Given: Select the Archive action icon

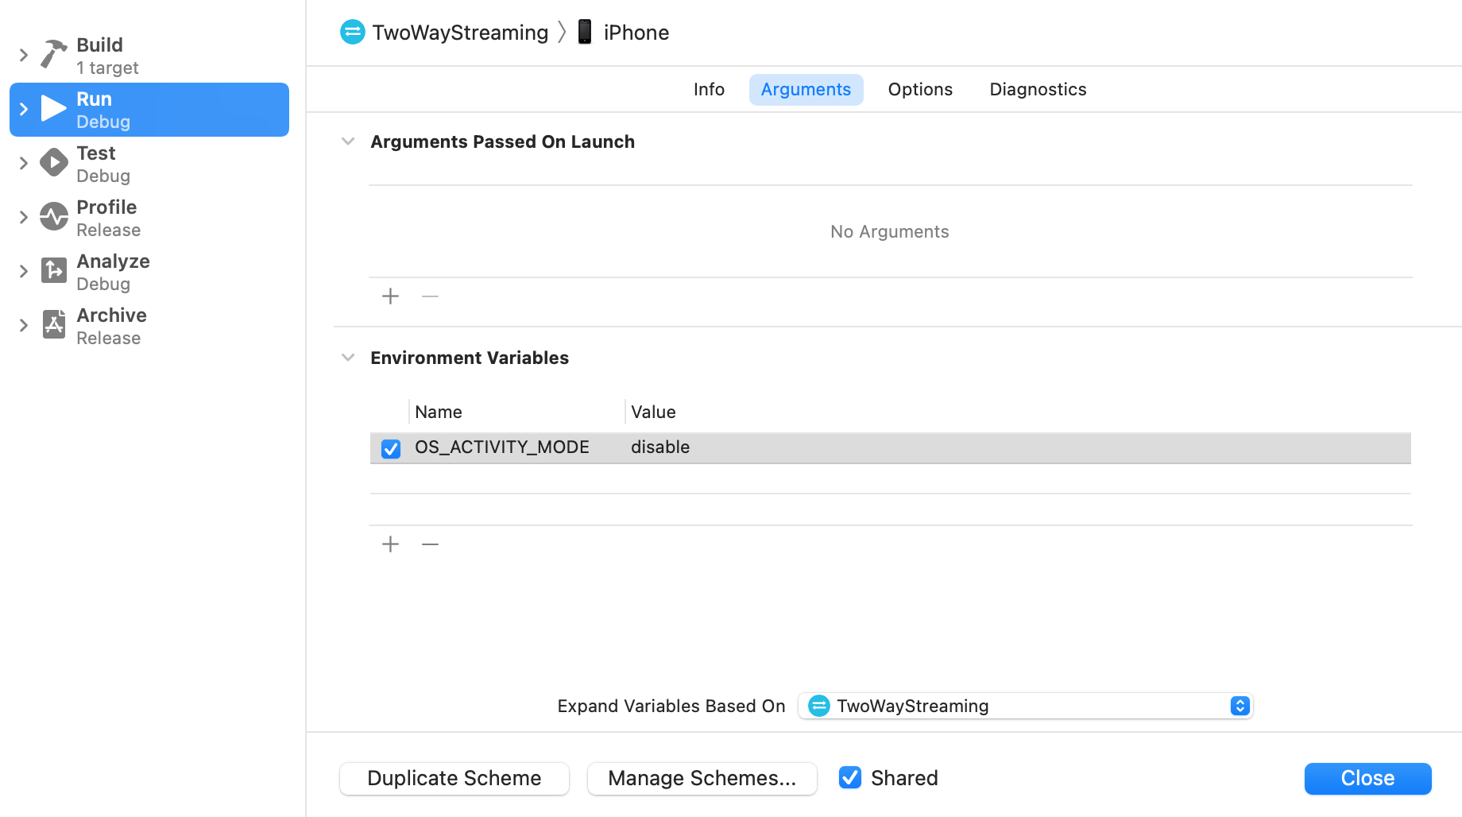Looking at the screenshot, I should point(53,325).
